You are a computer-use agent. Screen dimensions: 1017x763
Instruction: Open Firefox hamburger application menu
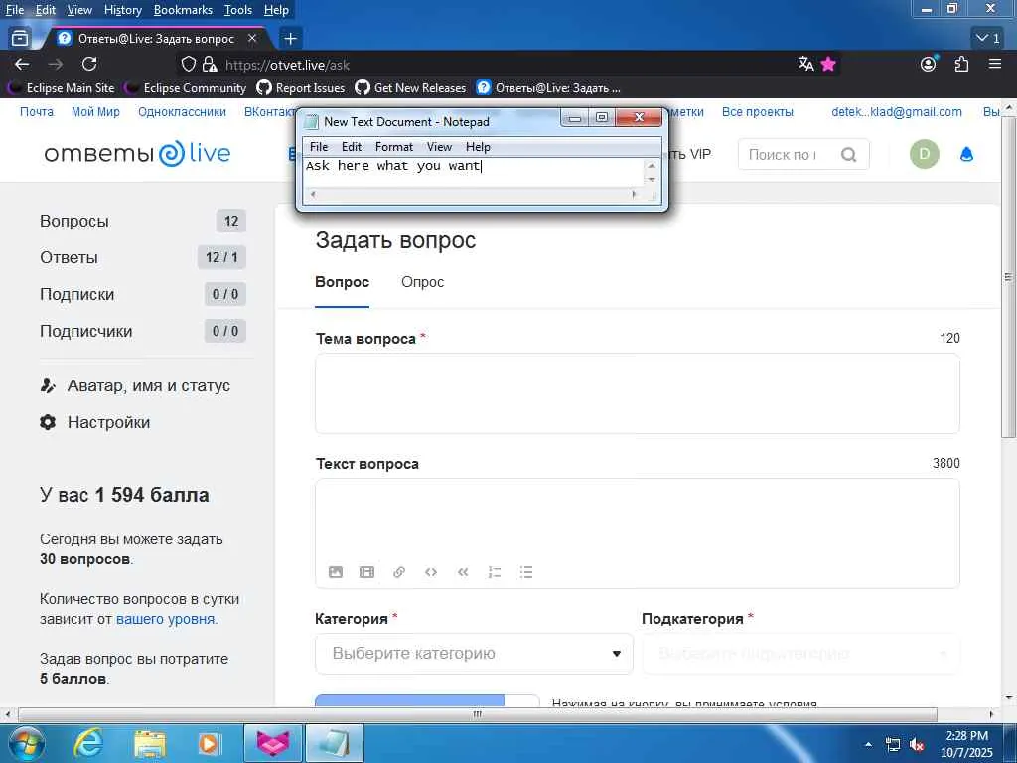995,64
